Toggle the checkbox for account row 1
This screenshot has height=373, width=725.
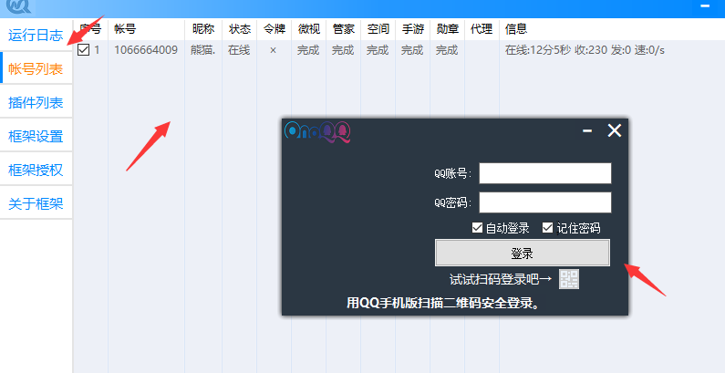[83, 49]
